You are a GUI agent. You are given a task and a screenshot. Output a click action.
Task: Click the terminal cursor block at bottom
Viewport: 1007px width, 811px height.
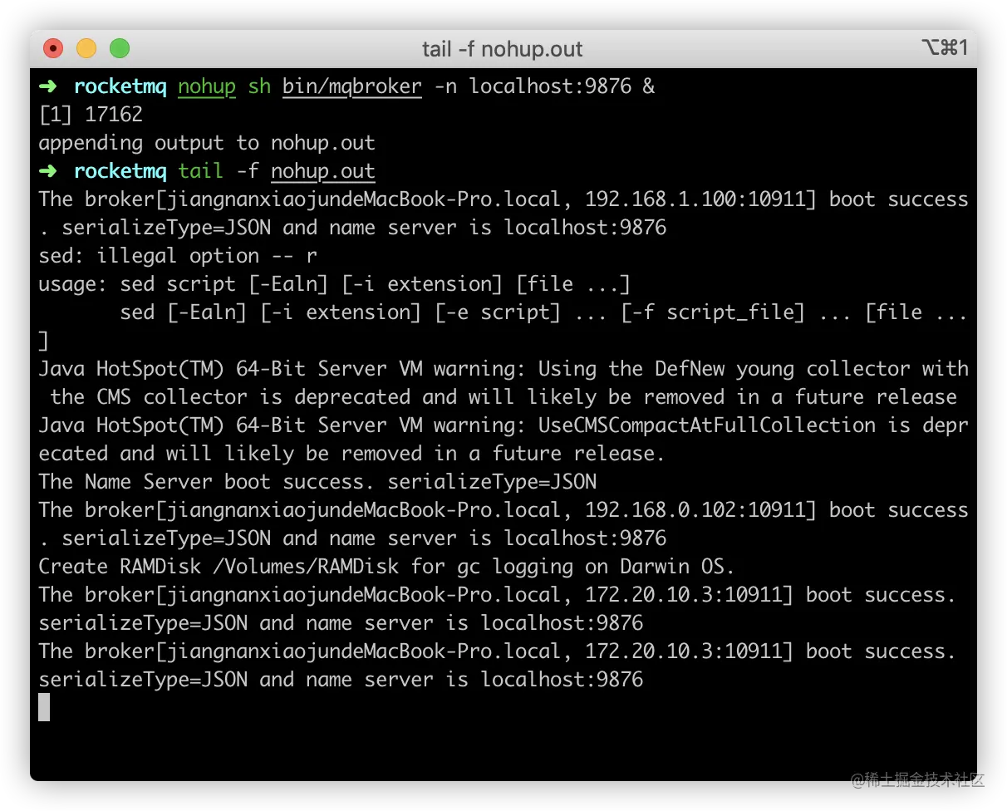pos(44,707)
